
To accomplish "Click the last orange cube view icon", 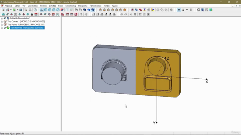I will (125, 10).
